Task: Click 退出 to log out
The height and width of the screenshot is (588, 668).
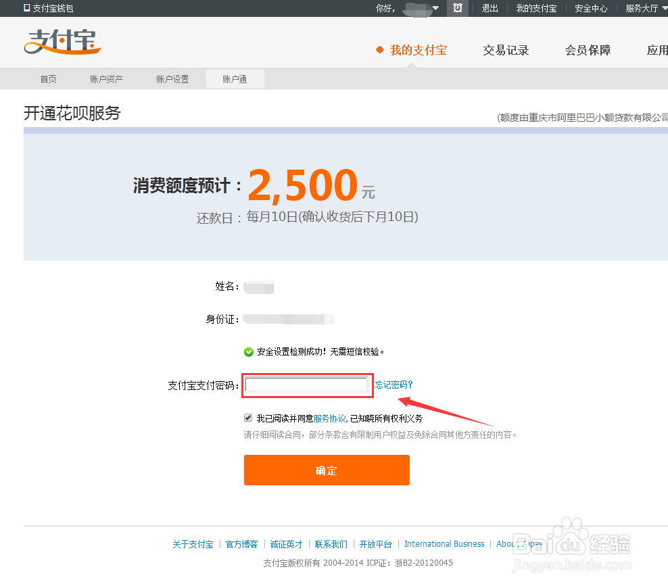Action: point(490,8)
